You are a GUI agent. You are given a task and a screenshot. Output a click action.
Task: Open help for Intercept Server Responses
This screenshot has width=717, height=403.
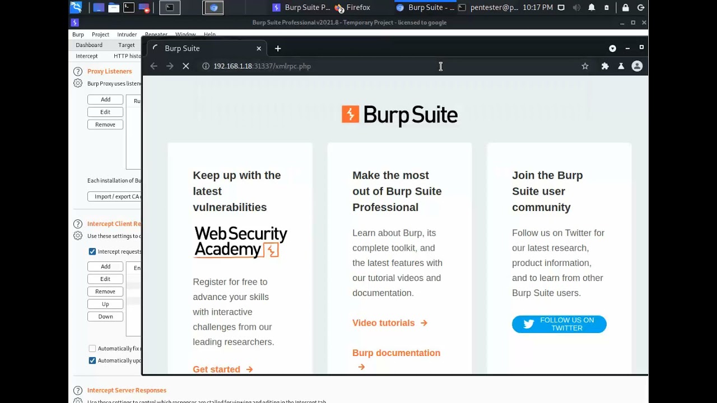coord(78,390)
